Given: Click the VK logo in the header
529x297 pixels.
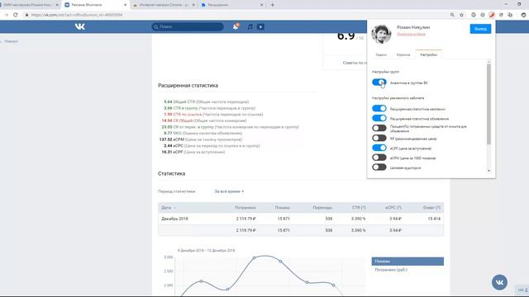Looking at the screenshot, I should [x=80, y=26].
